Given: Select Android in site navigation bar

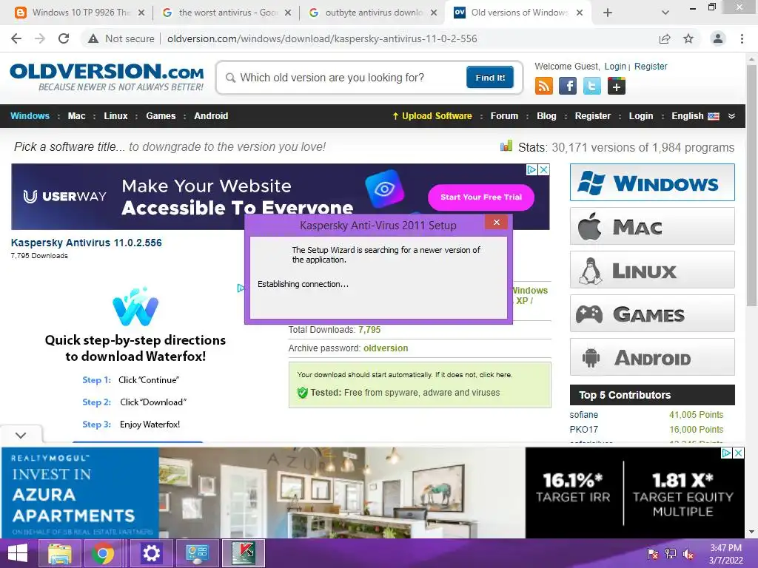Looking at the screenshot, I should [211, 116].
